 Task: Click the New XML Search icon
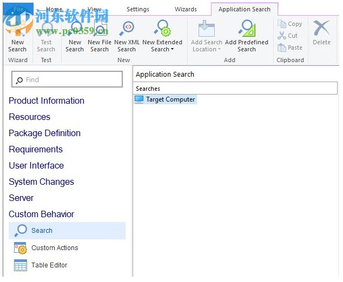pos(127,29)
